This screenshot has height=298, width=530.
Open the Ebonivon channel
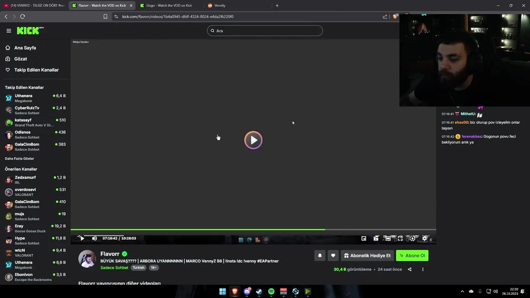point(35,277)
